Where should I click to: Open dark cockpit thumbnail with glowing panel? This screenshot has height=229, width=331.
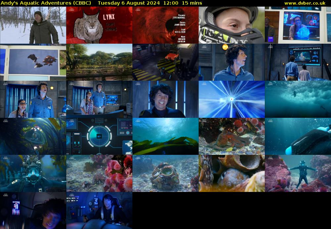pos(33,210)
